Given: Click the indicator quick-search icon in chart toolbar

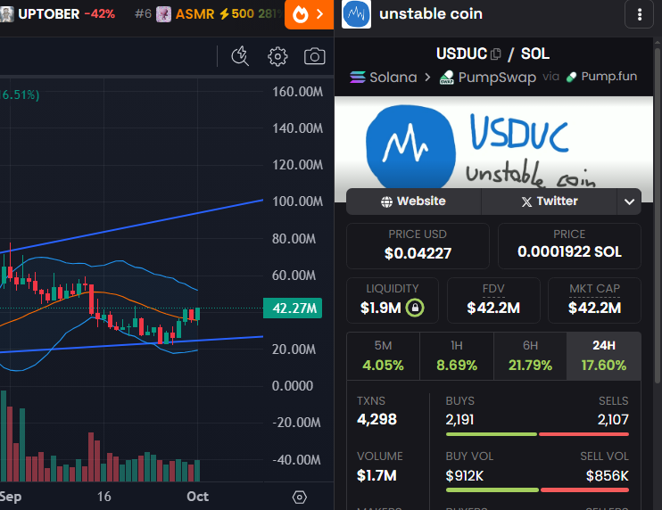Looking at the screenshot, I should [239, 57].
